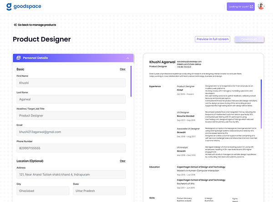
Task: Click the State field containing Uttar Pradesh
Action: (x=99, y=191)
